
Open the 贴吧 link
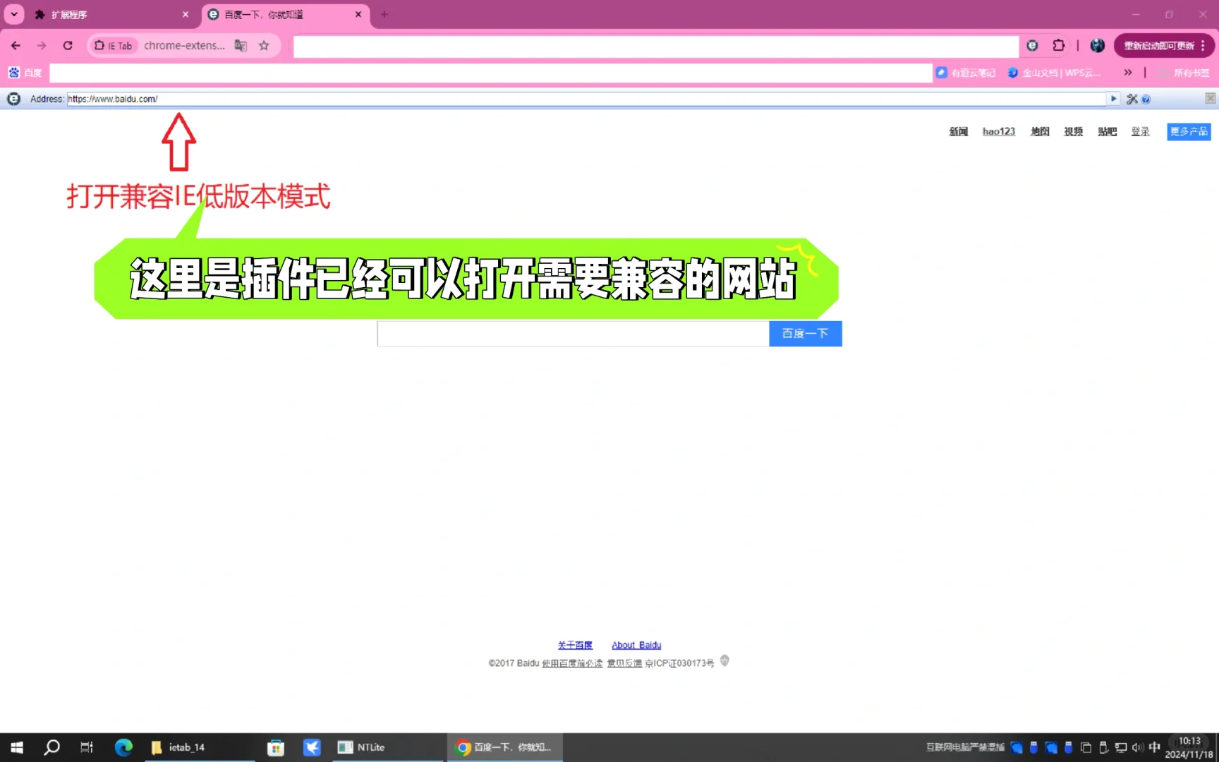[x=1107, y=131]
